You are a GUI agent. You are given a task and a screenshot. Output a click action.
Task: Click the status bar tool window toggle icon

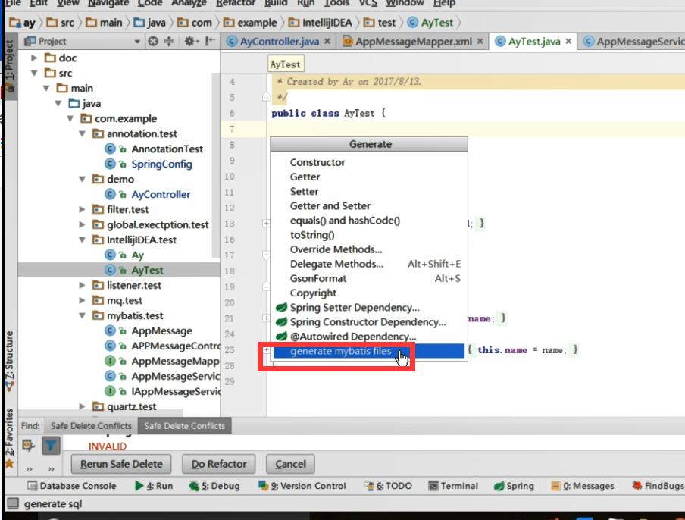[x=13, y=504]
